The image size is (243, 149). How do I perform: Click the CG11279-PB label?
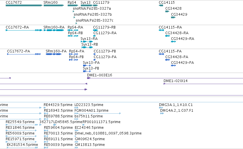tap(105, 51)
